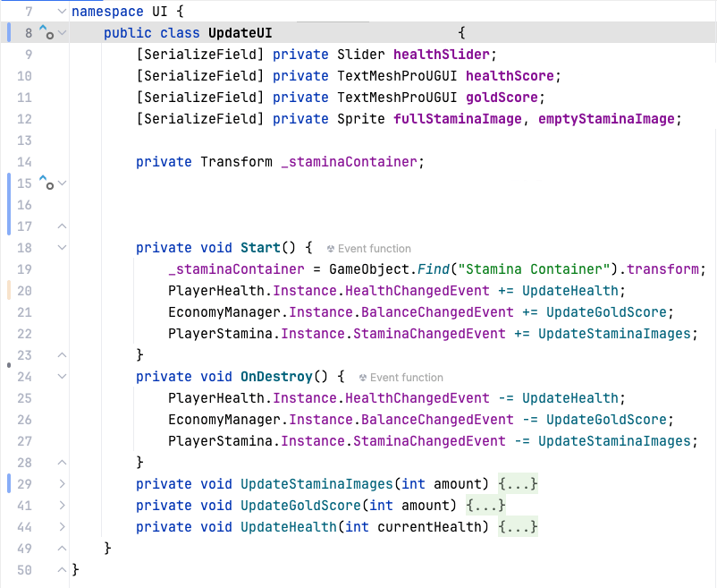Expand the UpdateHealth collapsed {...} placeholder
This screenshot has width=717, height=588.
coord(519,527)
